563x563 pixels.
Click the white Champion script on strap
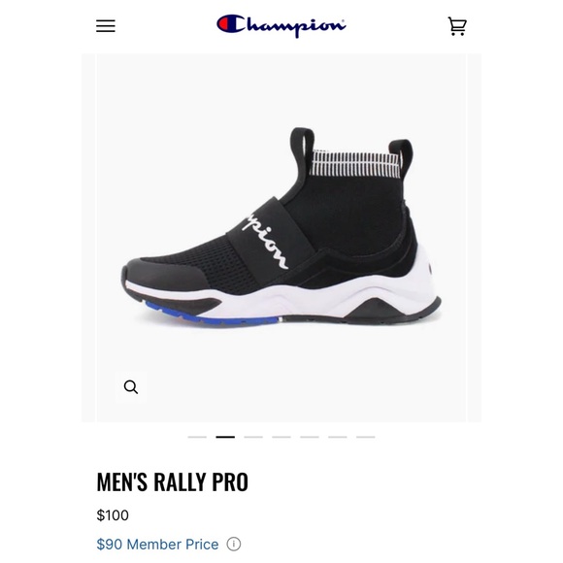pos(265,239)
